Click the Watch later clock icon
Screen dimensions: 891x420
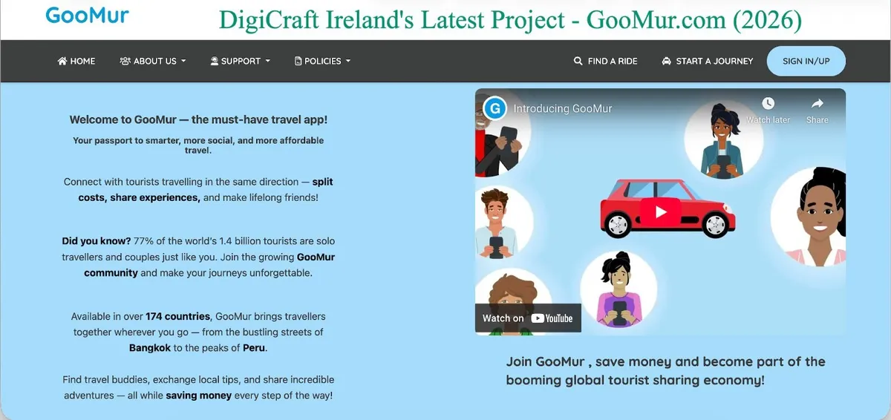coord(768,104)
